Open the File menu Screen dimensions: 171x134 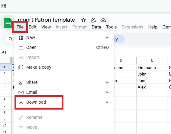click(x=20, y=27)
